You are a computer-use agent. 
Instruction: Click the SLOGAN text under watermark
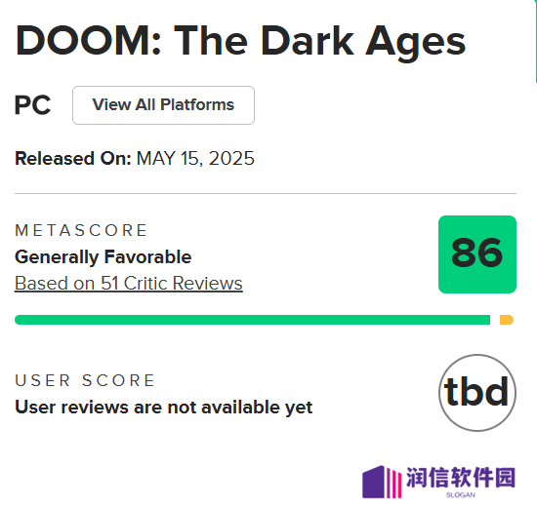461,495
